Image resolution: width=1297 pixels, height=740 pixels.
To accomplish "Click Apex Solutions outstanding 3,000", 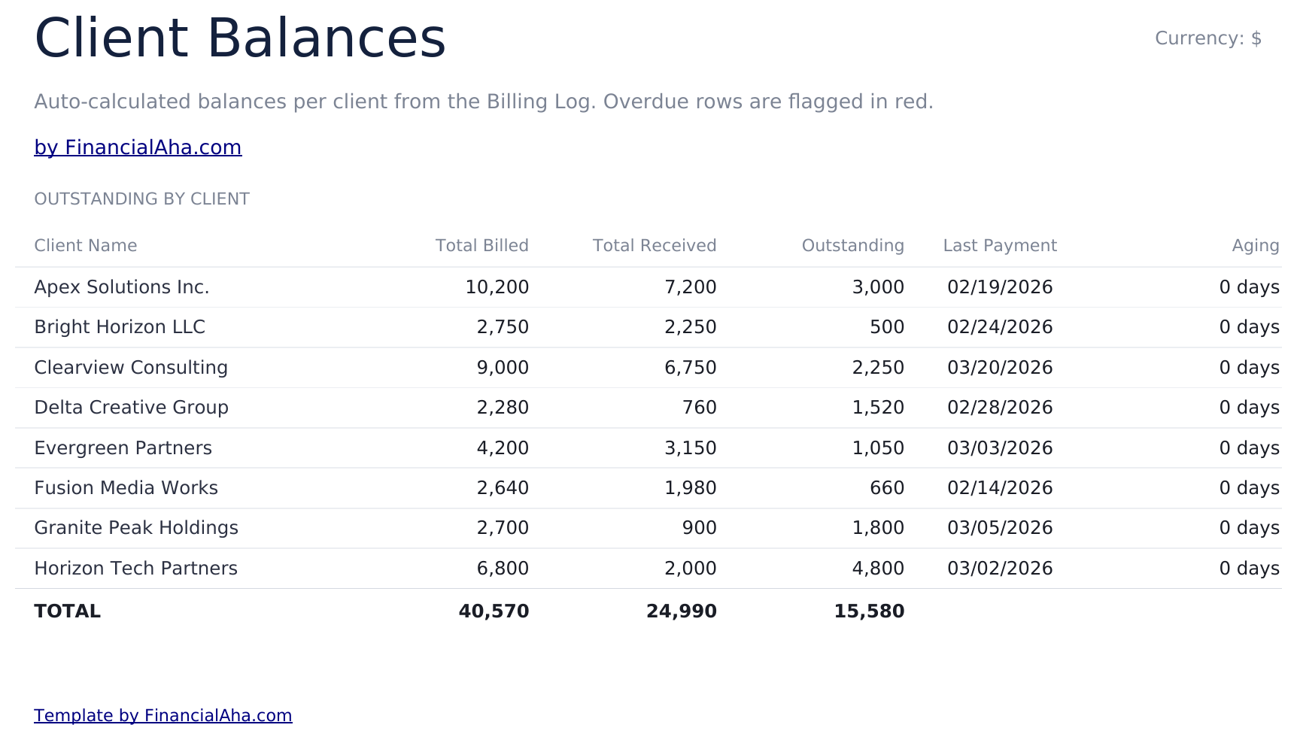I will (878, 287).
